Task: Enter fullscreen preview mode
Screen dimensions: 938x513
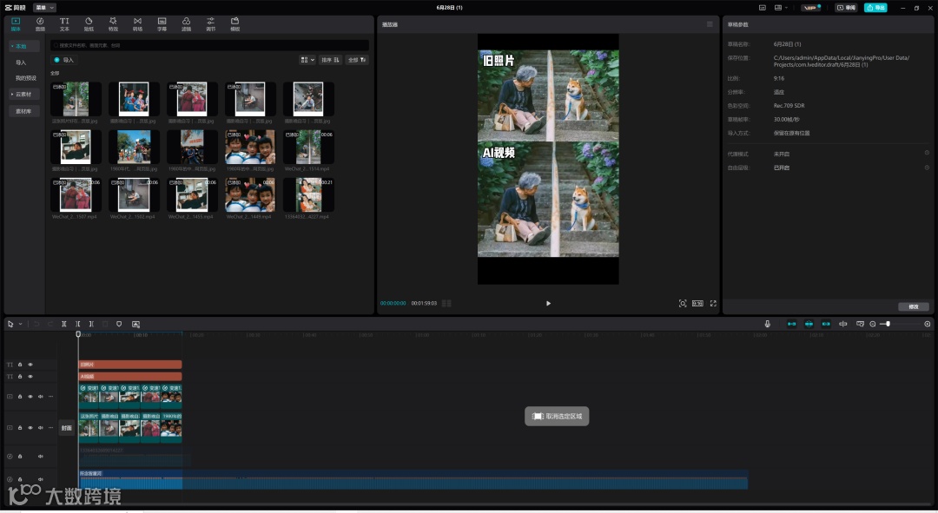Action: pyautogui.click(x=713, y=304)
